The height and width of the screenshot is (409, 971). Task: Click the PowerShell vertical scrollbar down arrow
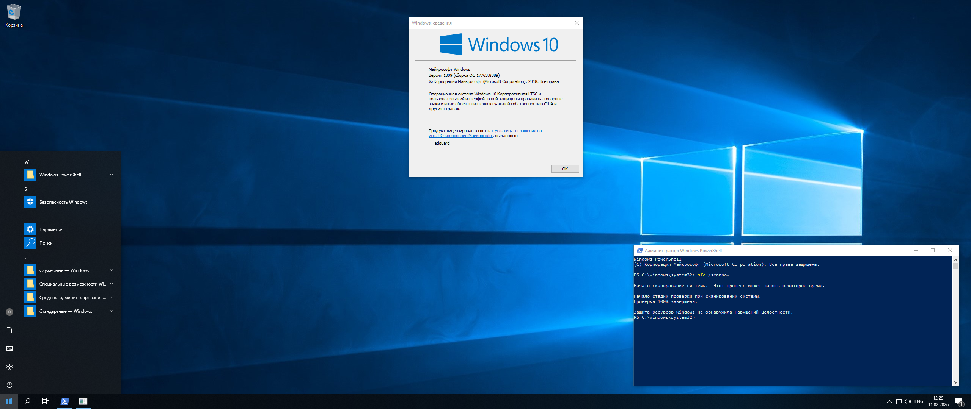(955, 382)
